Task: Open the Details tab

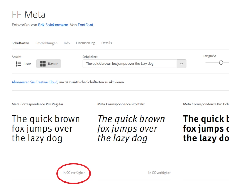Action: pos(107,43)
